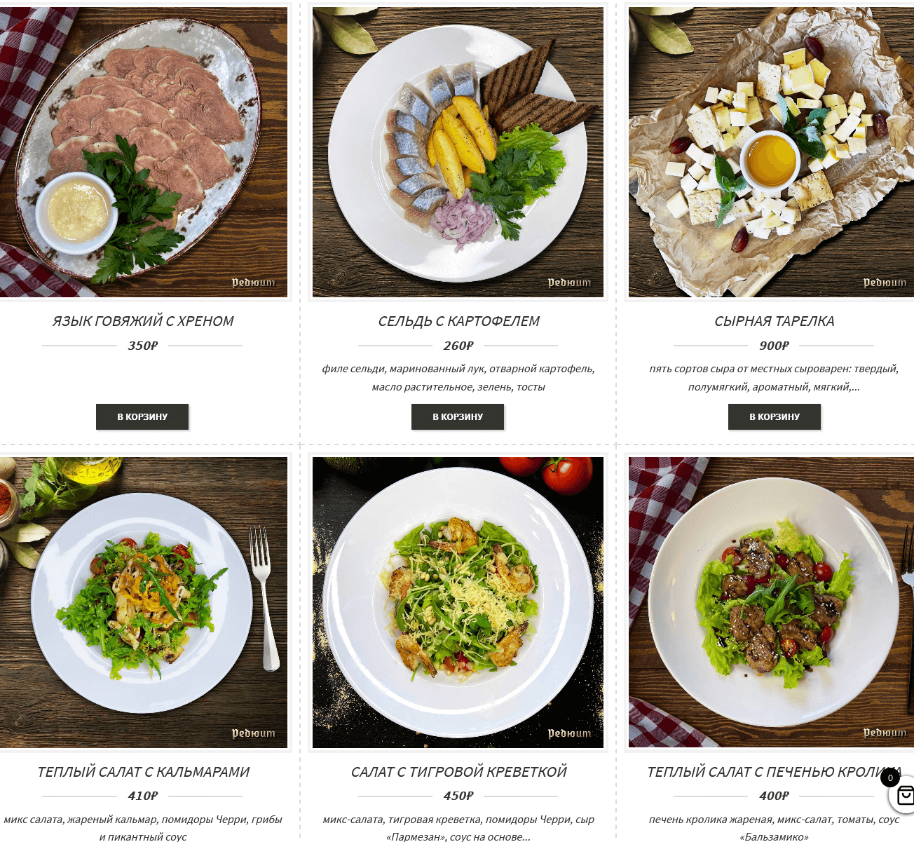Open the cheese plate photo

tap(771, 152)
